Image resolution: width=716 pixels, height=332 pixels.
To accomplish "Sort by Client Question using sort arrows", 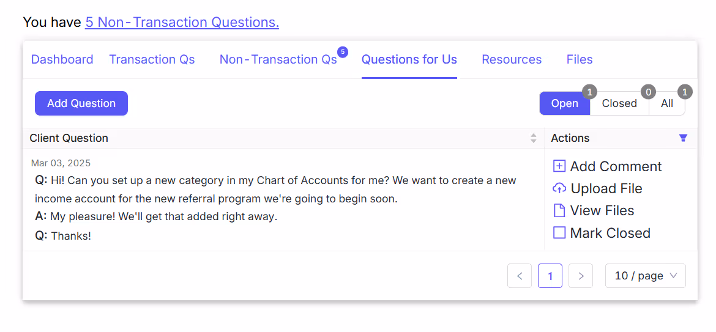I will pyautogui.click(x=534, y=138).
